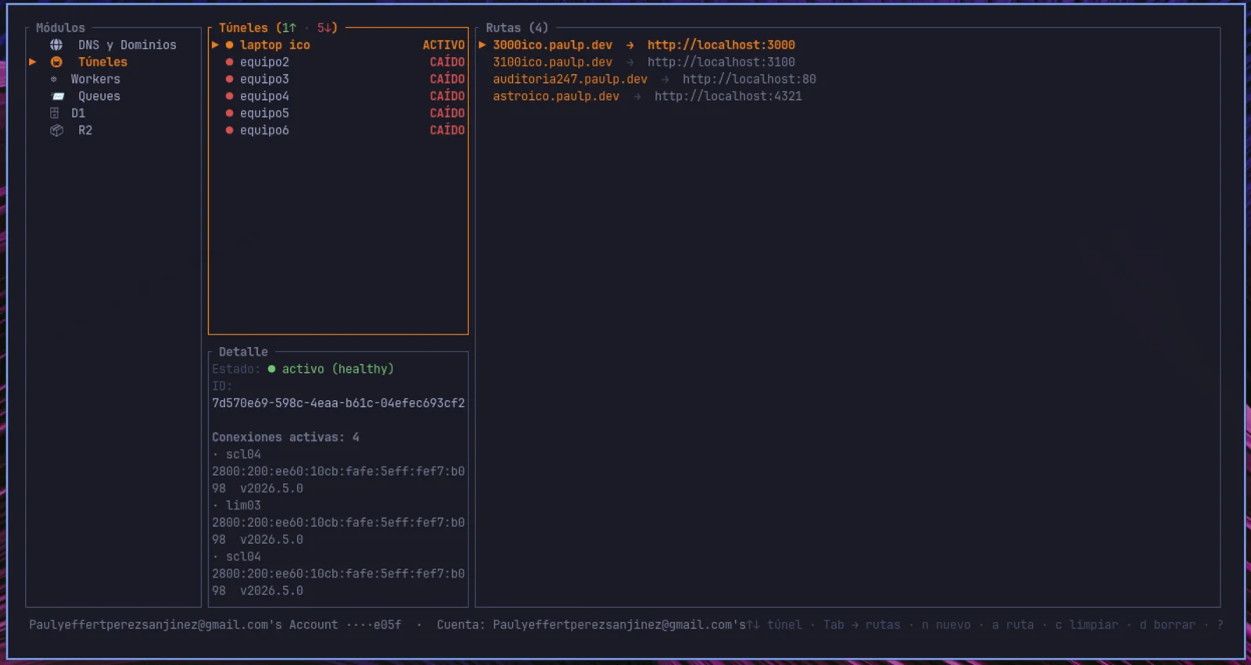Screen dimensions: 1251x665
Task: Click the http://localhost:3000 target
Action: (x=721, y=45)
